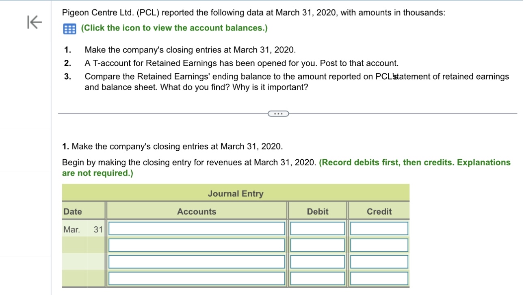Select the last Accounts row of the journal entry
Image resolution: width=524 pixels, height=295 pixels.
(x=197, y=279)
